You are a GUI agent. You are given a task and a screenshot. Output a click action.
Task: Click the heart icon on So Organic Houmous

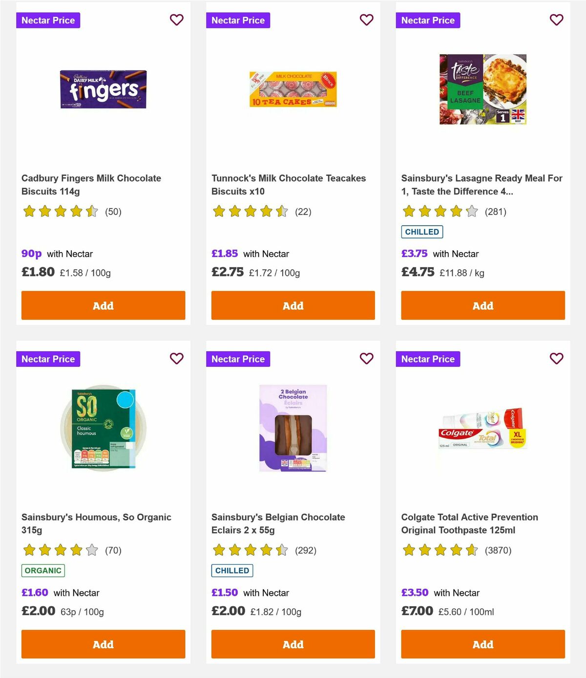pos(177,359)
